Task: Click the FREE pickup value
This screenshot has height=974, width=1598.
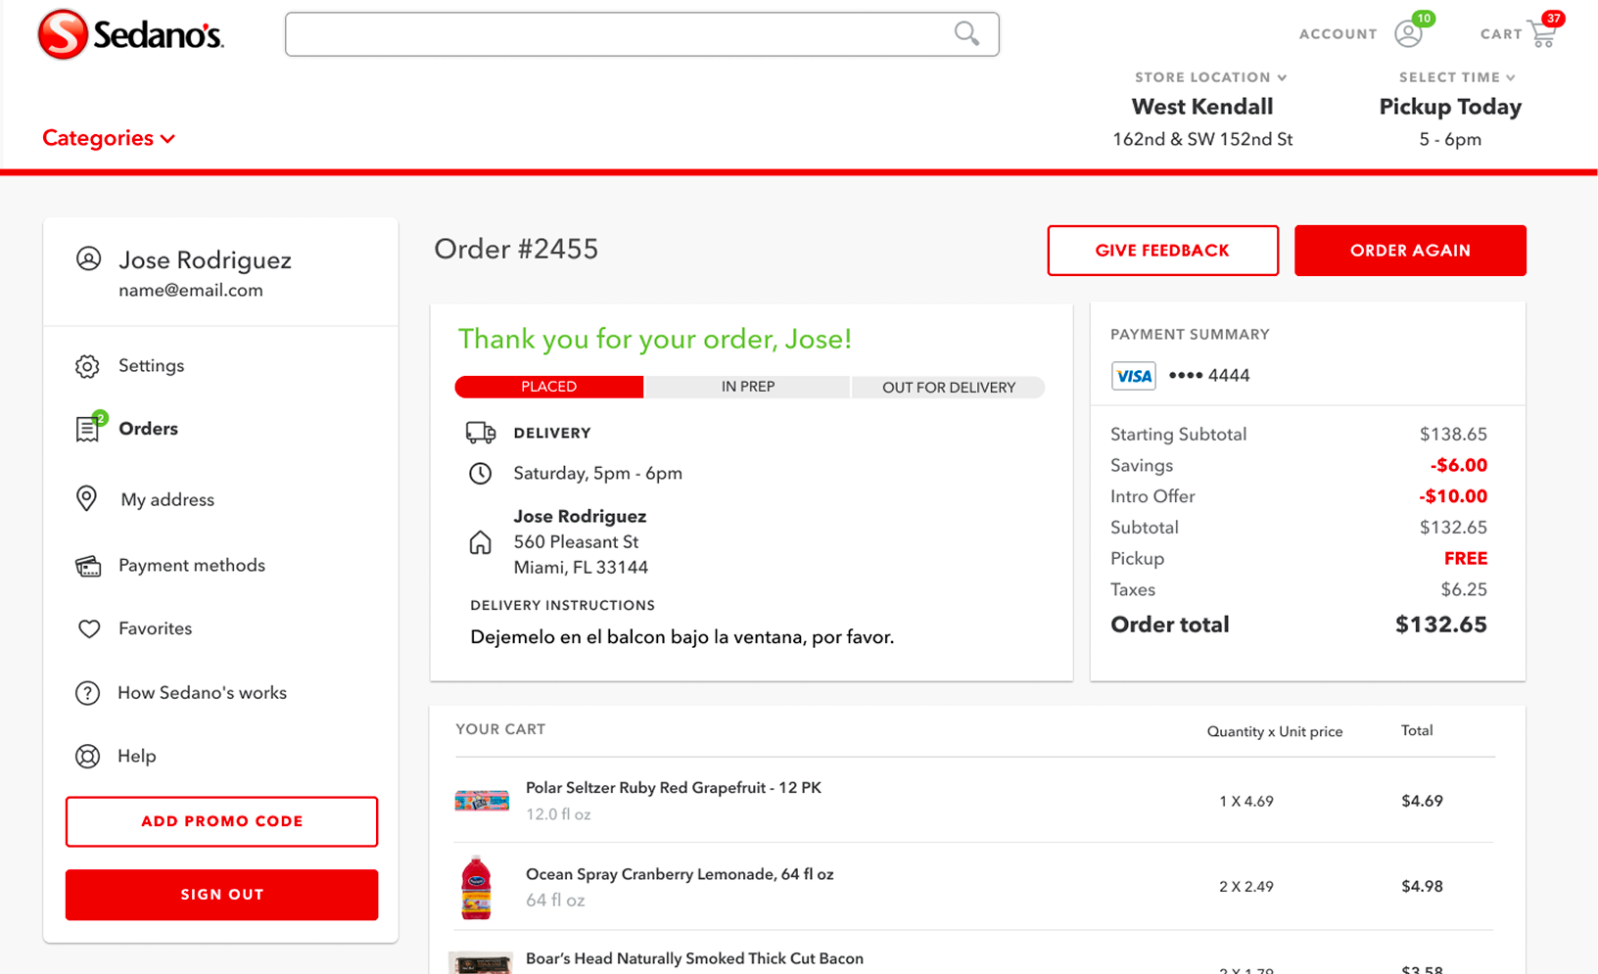Action: [x=1466, y=559]
